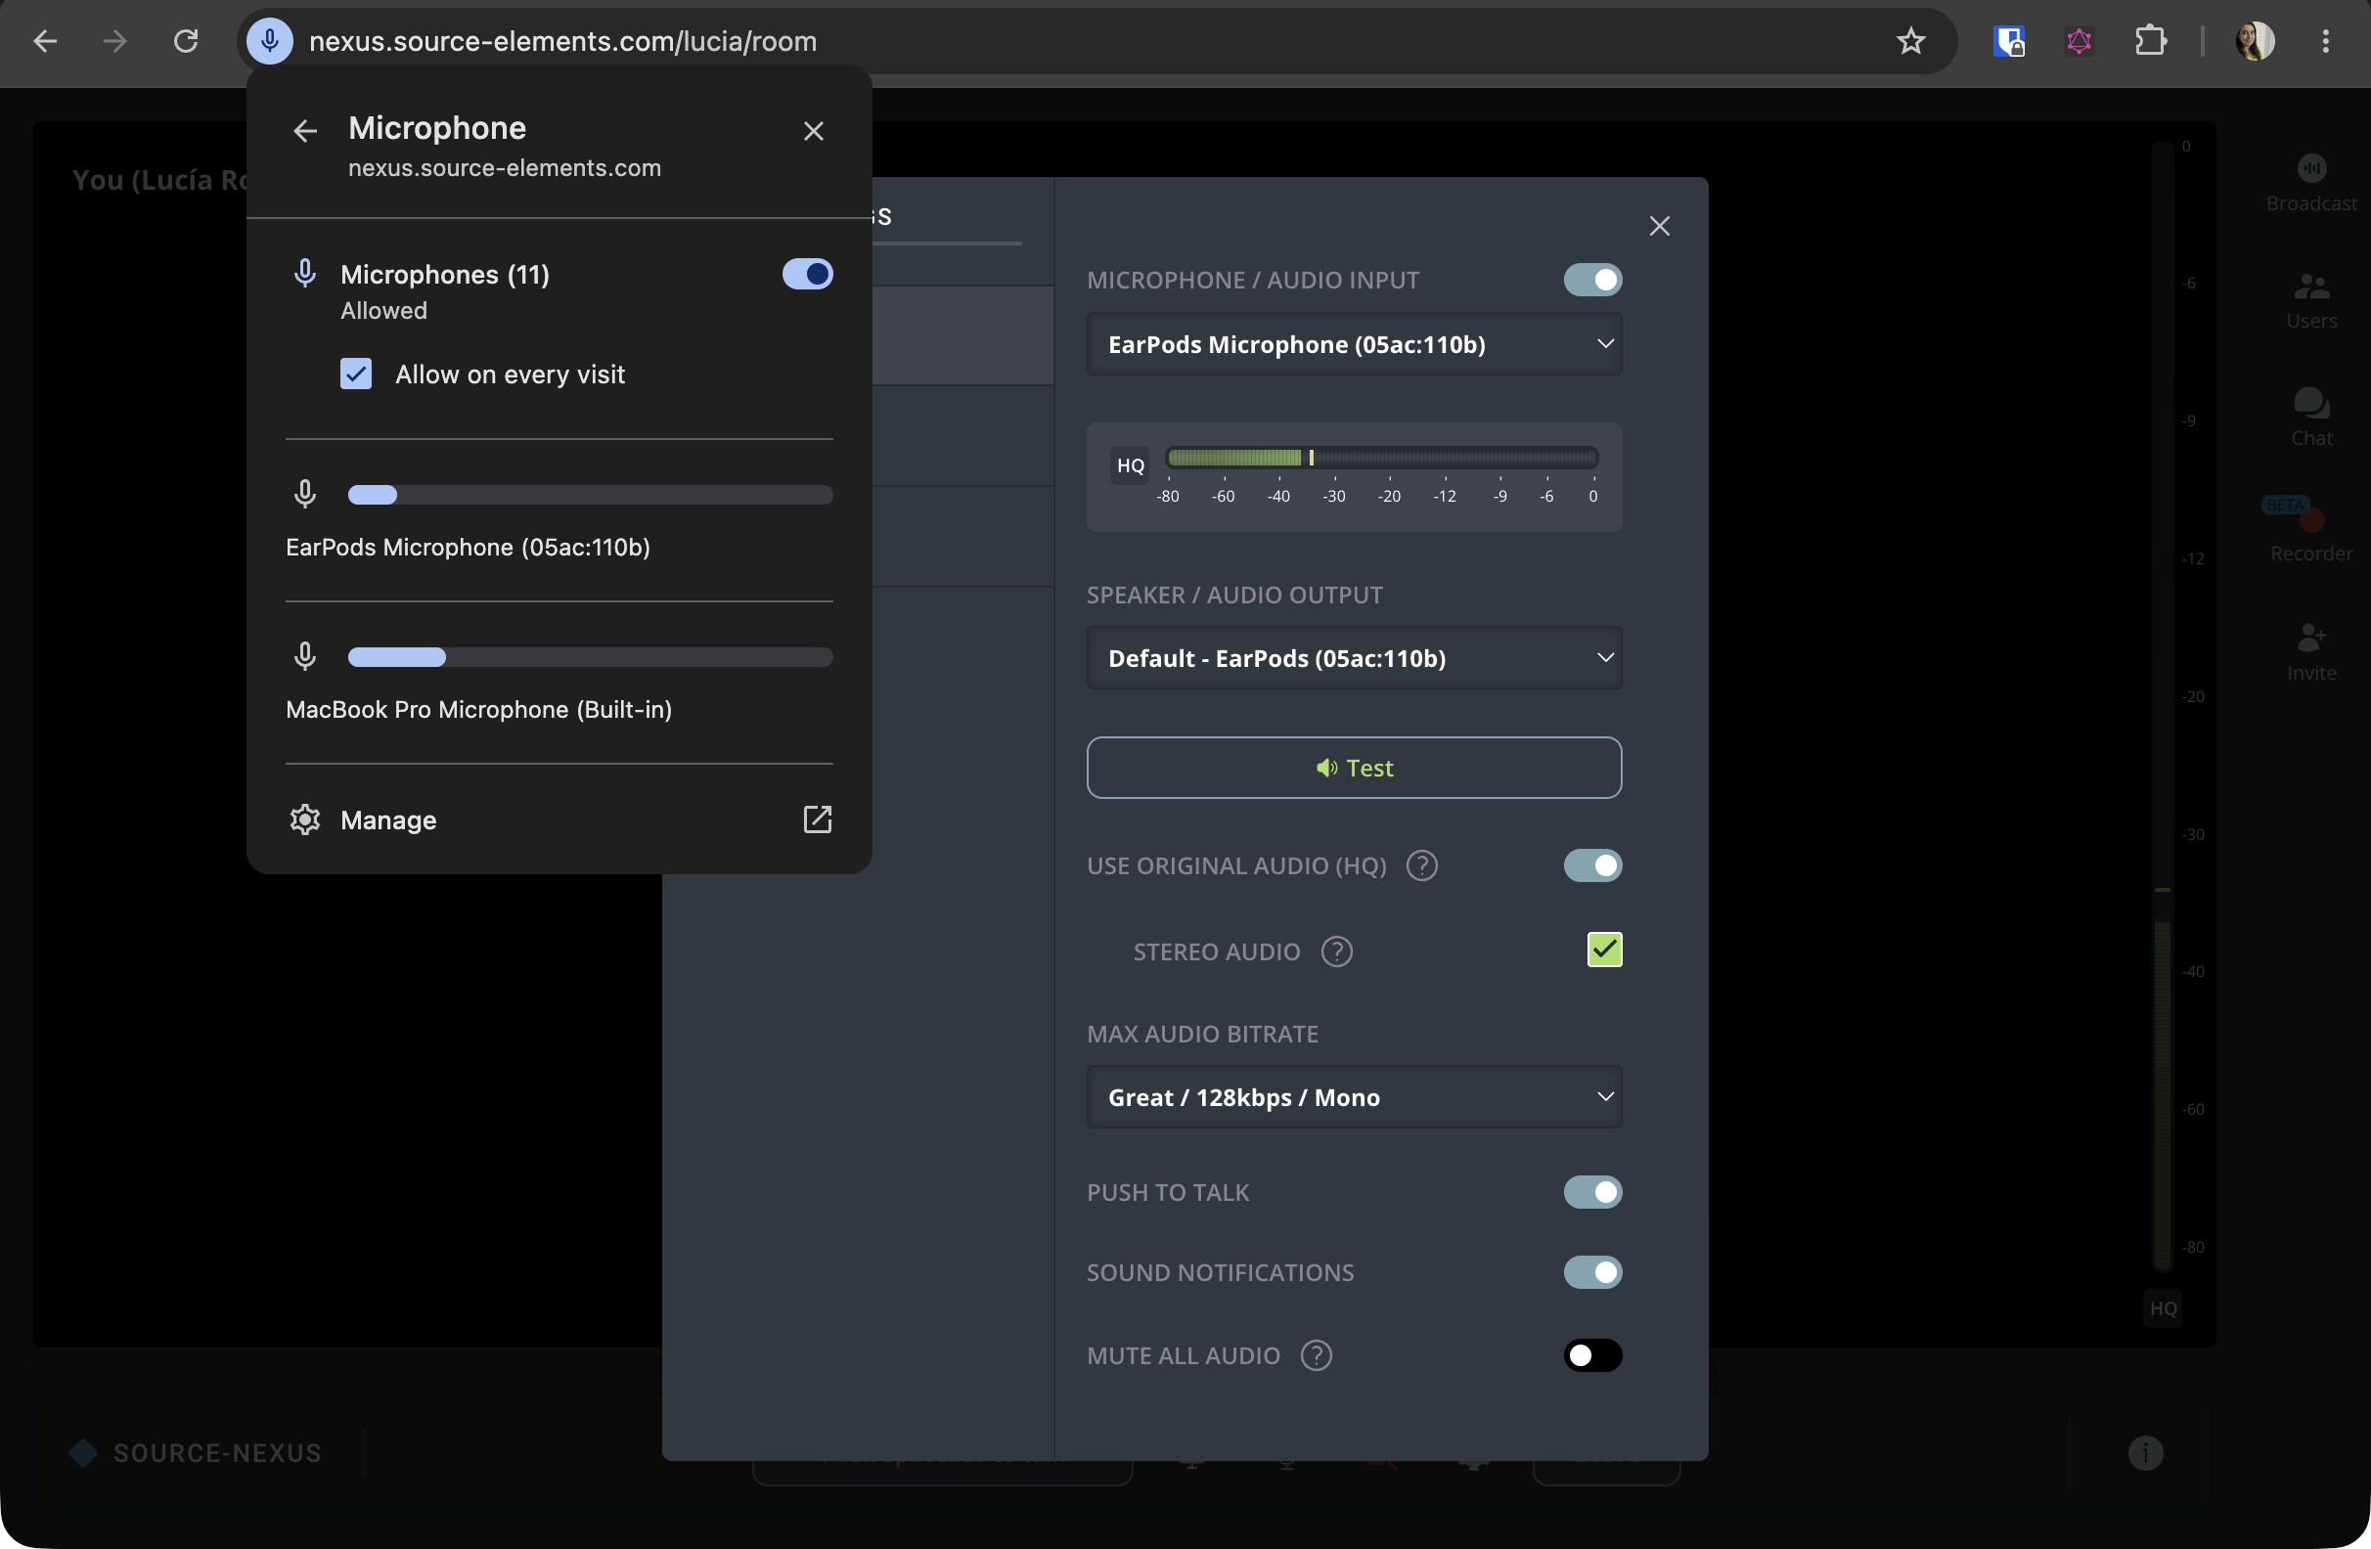Image resolution: width=2371 pixels, height=1549 pixels.
Task: Bookmark this page with star icon
Action: (x=1909, y=41)
